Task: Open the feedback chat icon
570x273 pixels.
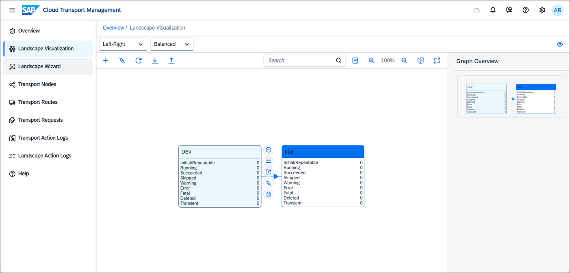Action: pyautogui.click(x=509, y=10)
